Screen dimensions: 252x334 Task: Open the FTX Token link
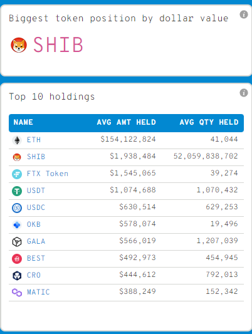pos(48,174)
